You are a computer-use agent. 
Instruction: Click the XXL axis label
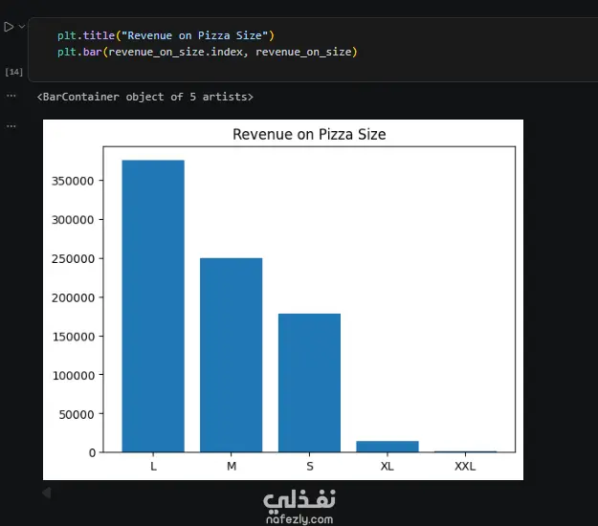tap(465, 466)
